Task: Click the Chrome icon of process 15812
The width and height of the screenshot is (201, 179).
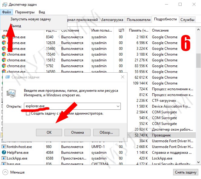Action: (4, 60)
